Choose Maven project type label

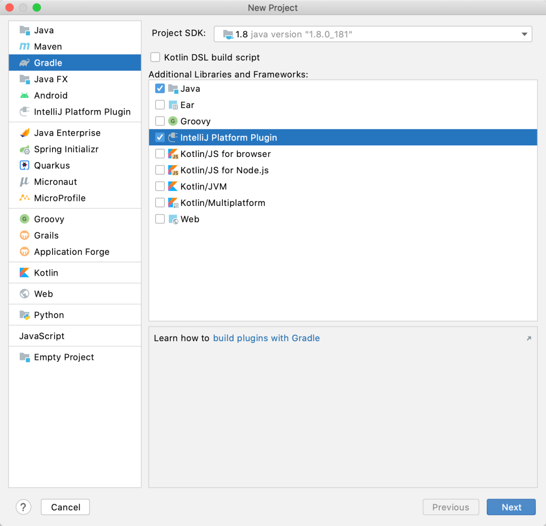48,46
